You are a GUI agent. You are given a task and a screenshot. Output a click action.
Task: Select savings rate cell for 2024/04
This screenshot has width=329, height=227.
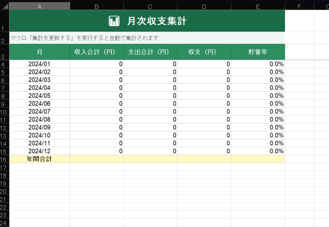[258, 88]
